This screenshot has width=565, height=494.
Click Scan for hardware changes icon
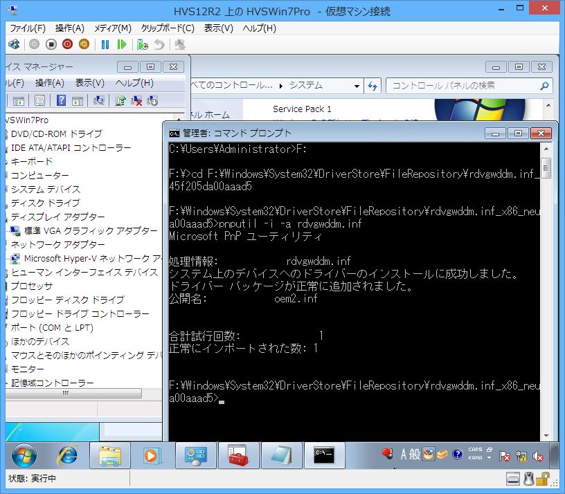(x=98, y=100)
